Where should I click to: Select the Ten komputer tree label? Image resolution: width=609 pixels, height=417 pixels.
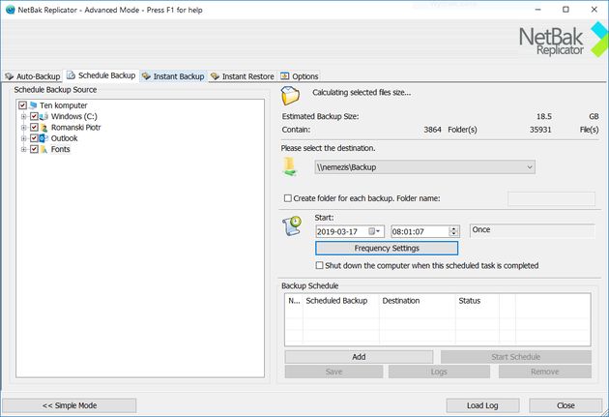63,105
